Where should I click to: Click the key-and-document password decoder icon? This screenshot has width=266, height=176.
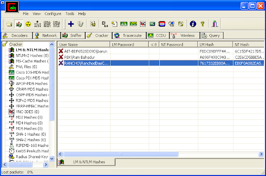point(114,24)
